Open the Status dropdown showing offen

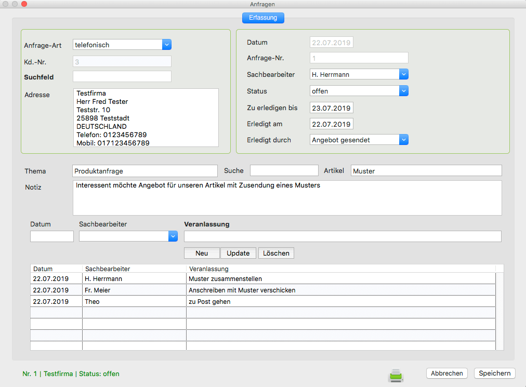click(x=359, y=91)
